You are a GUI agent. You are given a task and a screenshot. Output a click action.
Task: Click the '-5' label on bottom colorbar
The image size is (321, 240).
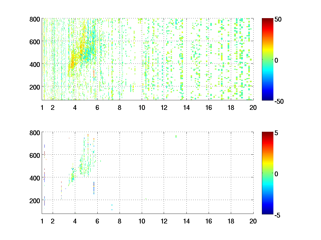pos(277,215)
